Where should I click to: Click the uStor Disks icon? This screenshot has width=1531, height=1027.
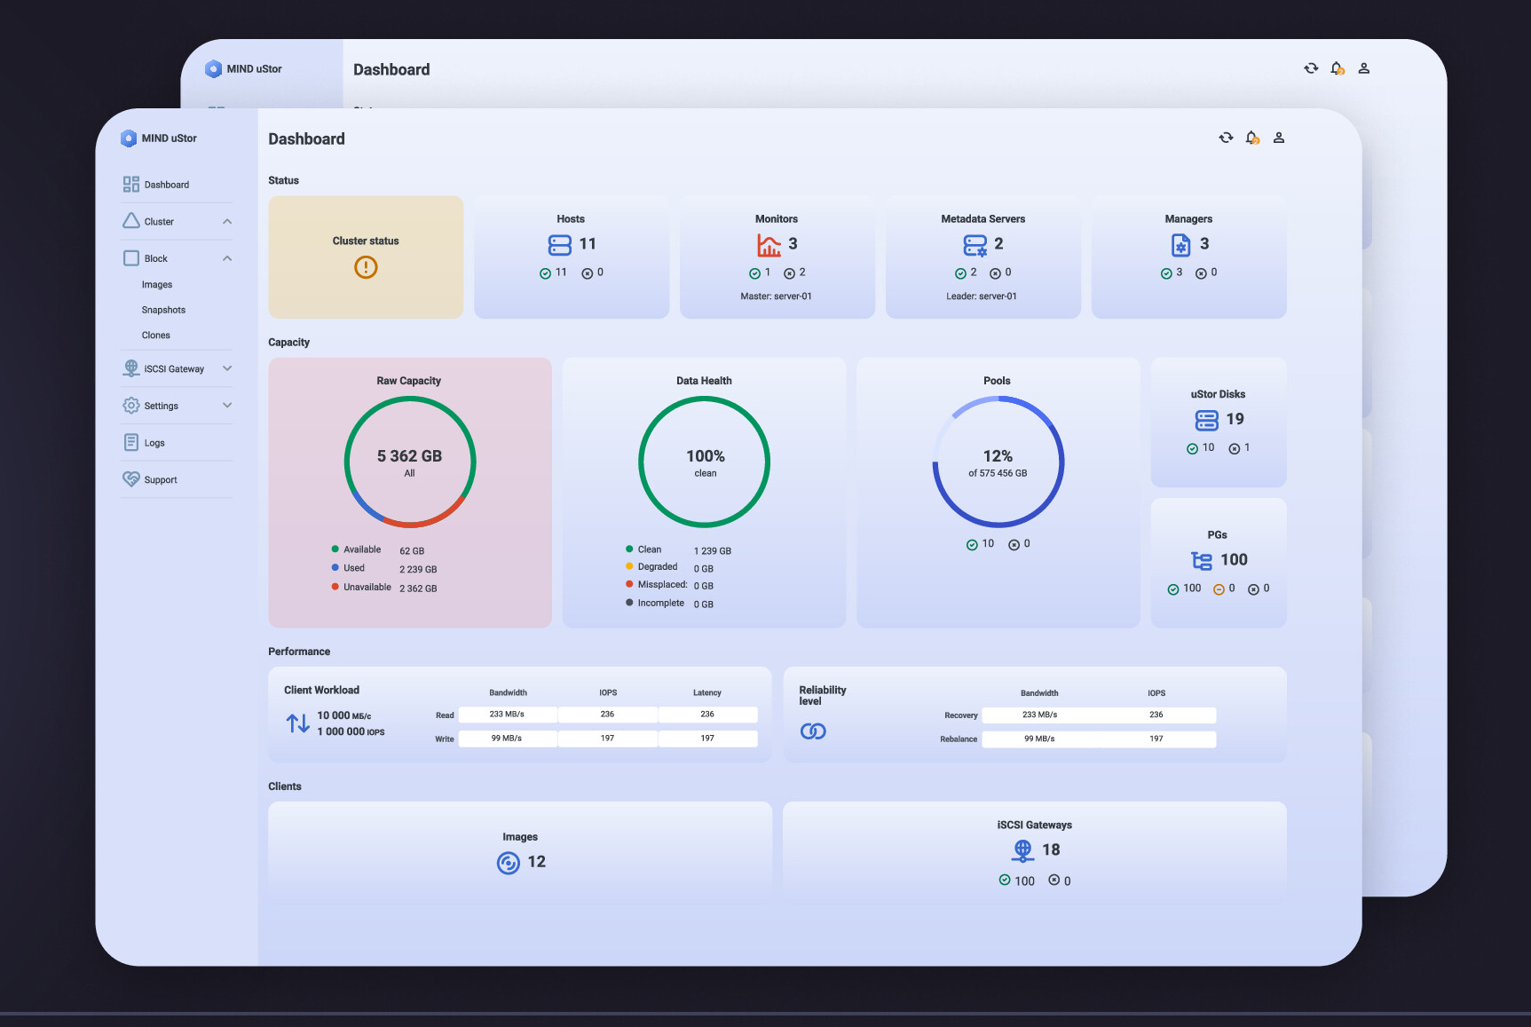click(1207, 420)
